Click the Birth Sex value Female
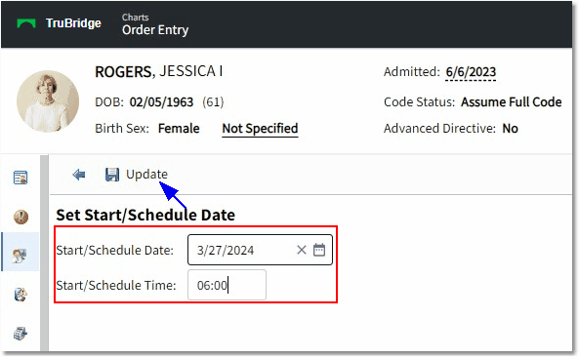The image size is (579, 358). coord(179,129)
